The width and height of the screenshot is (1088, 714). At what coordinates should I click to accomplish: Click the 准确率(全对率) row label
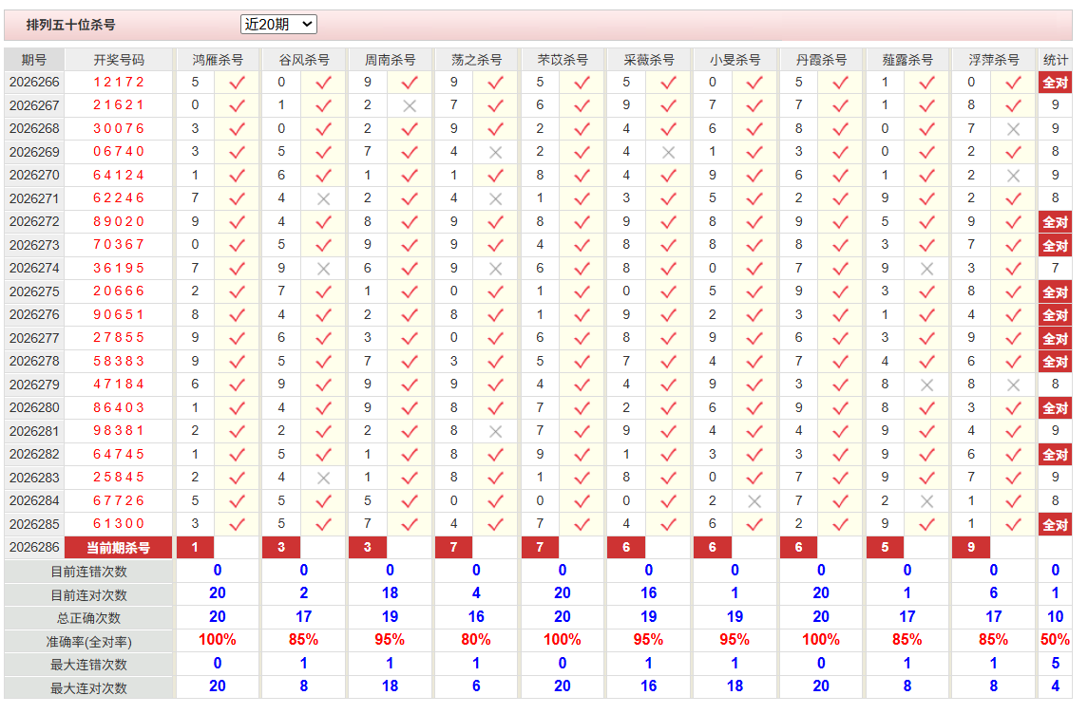88,642
